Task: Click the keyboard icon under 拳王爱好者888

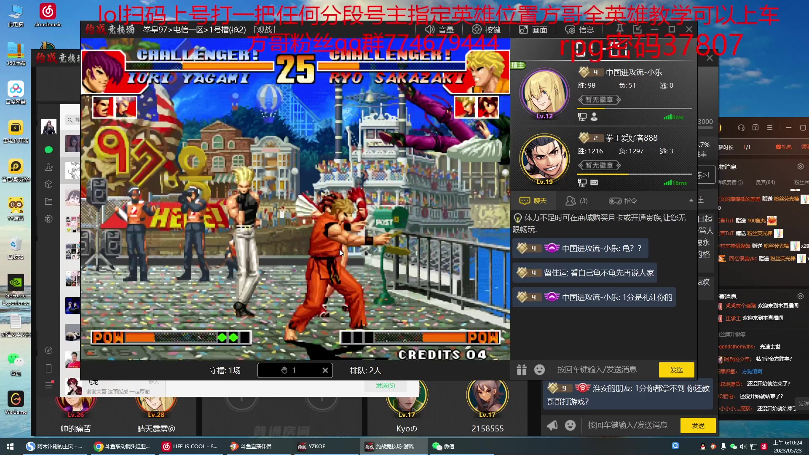Action: pyautogui.click(x=594, y=182)
